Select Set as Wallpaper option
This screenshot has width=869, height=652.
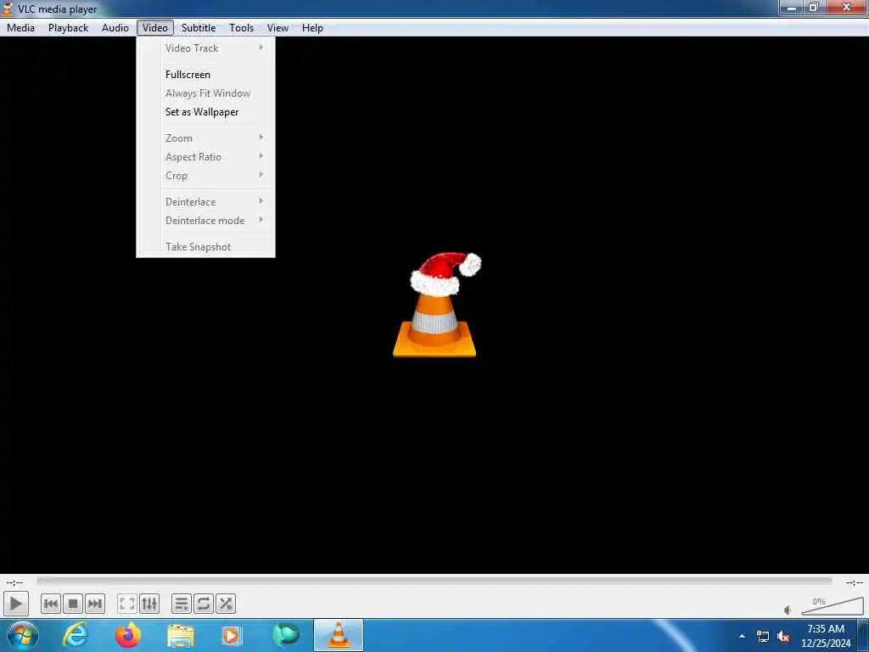point(206,112)
